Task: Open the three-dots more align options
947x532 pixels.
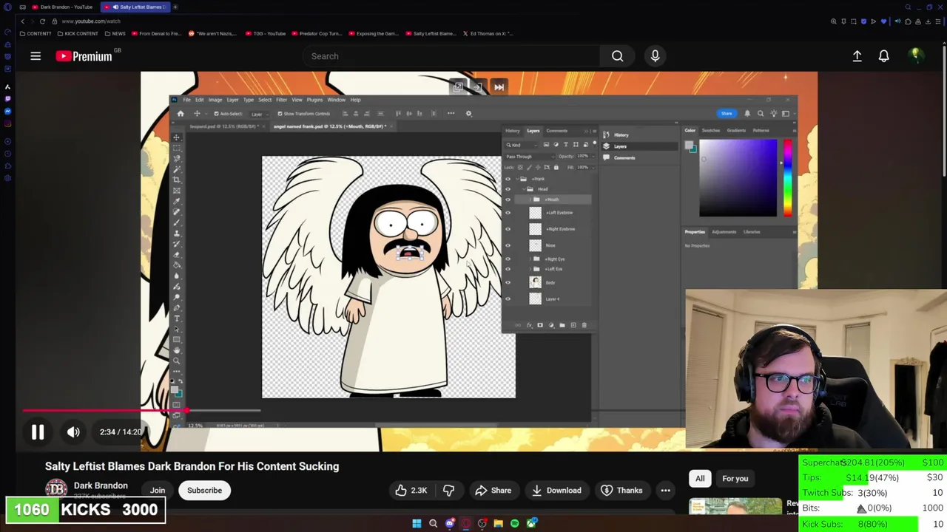Action: coord(451,114)
